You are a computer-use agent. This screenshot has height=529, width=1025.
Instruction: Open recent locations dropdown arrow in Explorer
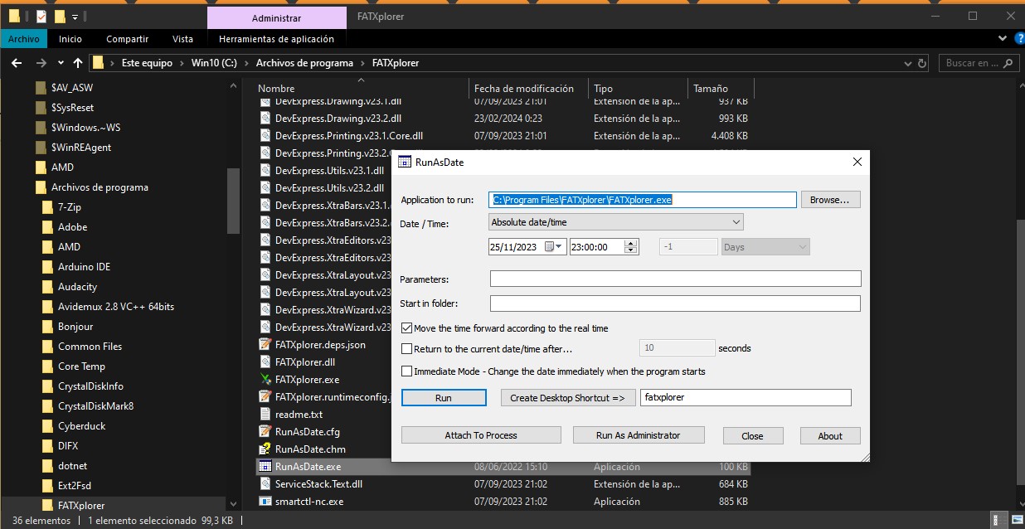[61, 63]
